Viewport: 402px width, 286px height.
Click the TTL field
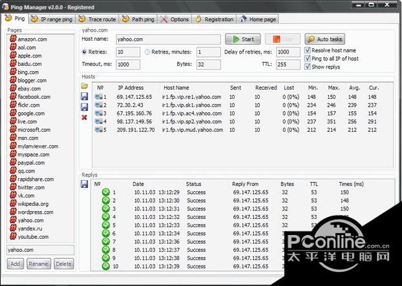[x=288, y=65]
